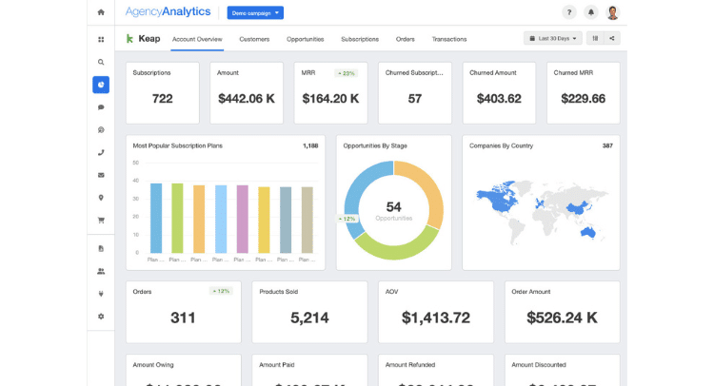Click the Subscriptions 722 card
The width and height of the screenshot is (714, 386).
pos(163,93)
